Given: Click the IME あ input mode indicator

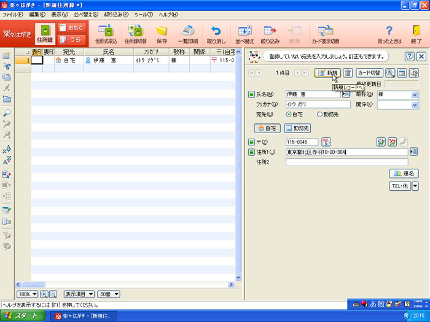Looking at the screenshot, I should (x=373, y=304).
